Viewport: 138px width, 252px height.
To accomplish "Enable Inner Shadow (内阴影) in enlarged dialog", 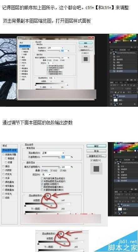I will coord(3,170).
